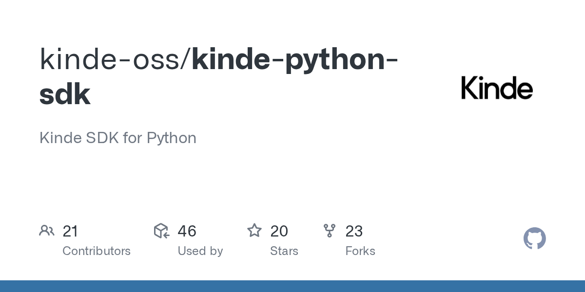Click the Contributors people icon
This screenshot has height=292, width=585.
pos(47,231)
